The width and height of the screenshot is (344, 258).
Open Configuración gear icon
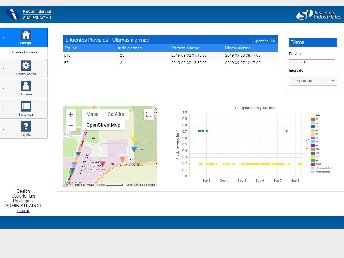click(x=26, y=66)
